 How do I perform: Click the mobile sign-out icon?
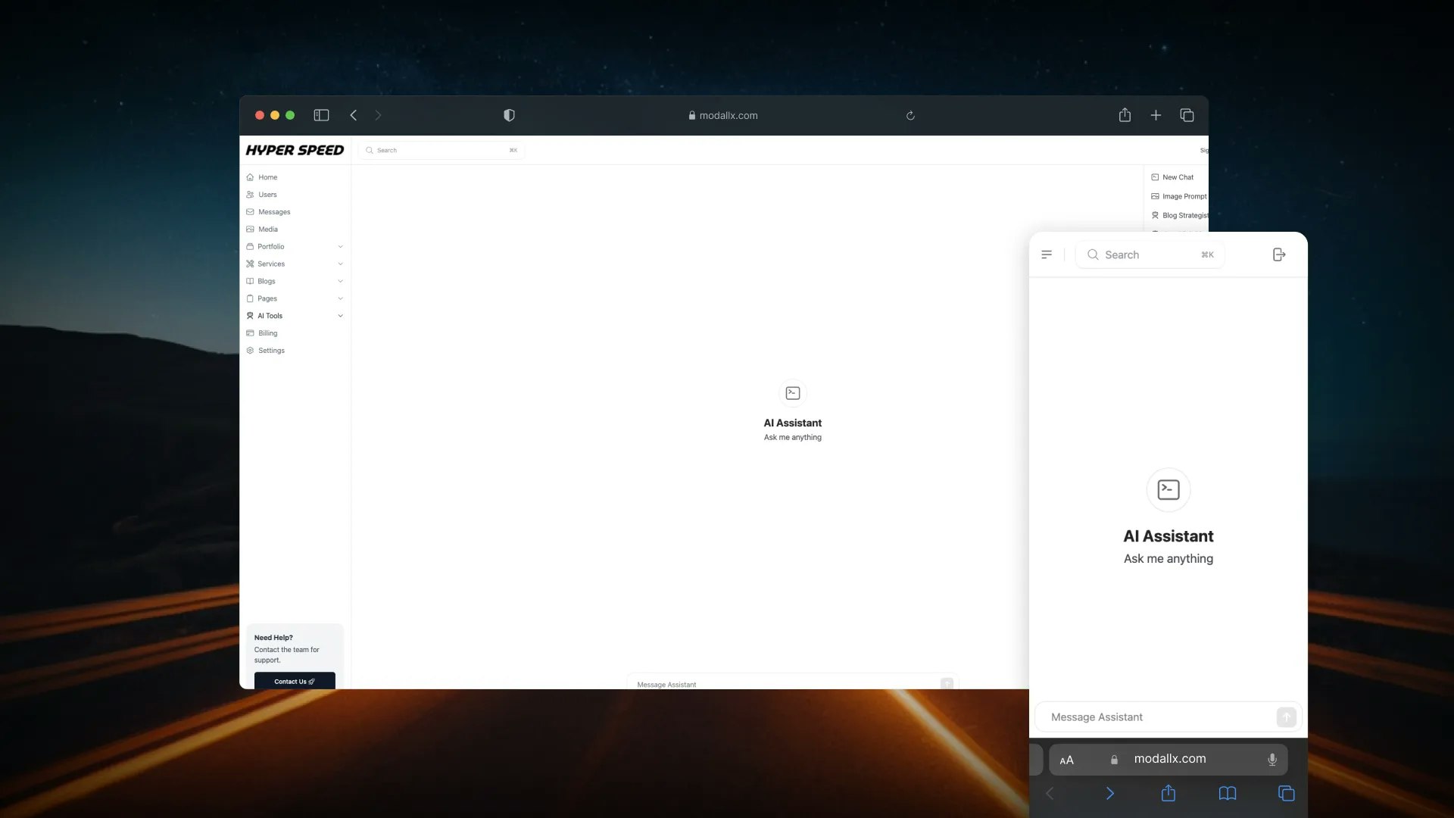point(1279,254)
